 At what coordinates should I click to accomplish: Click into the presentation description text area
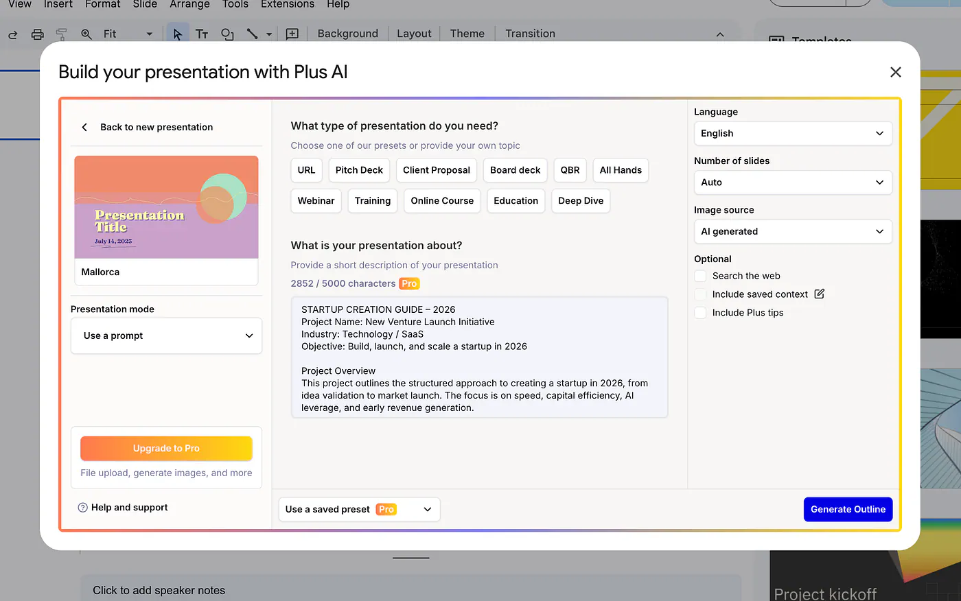coord(479,357)
